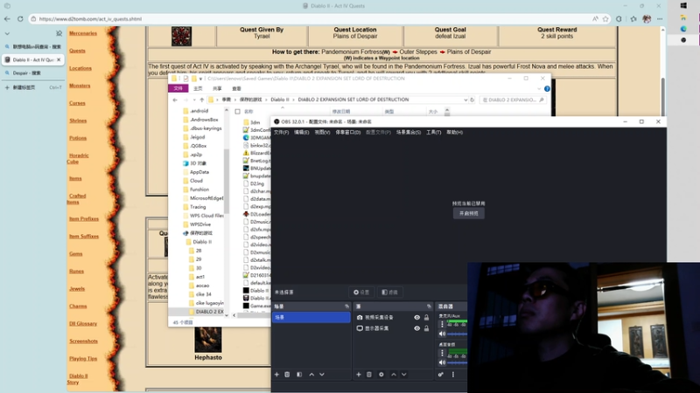
Task: Select Diablo II breadcrumb in Explorer
Action: point(280,100)
